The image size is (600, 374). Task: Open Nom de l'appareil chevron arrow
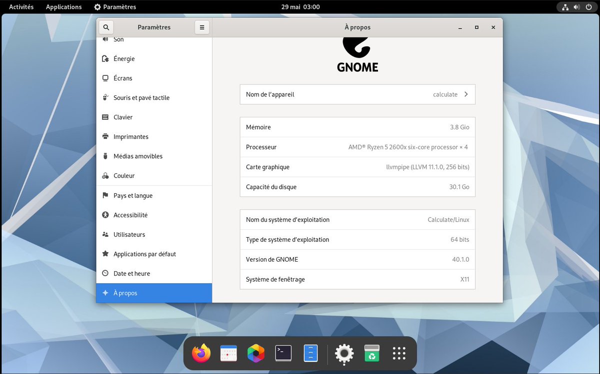click(x=466, y=94)
